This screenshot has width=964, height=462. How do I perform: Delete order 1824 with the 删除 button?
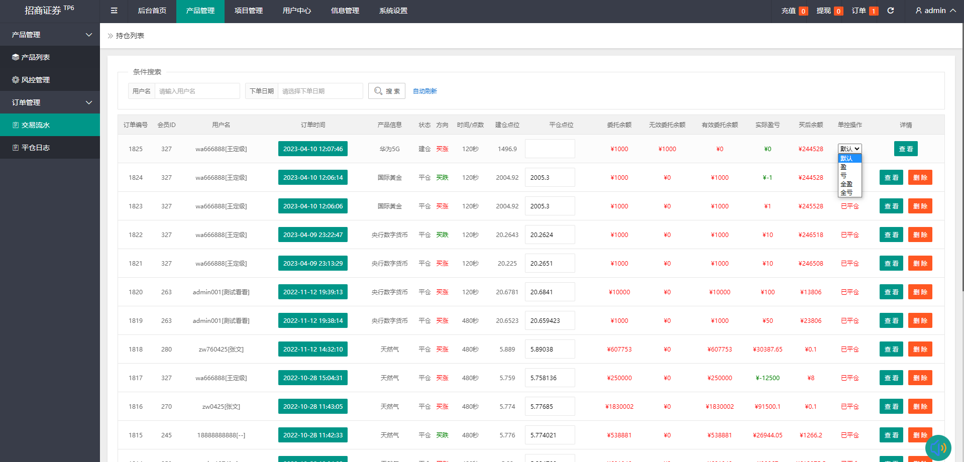pyautogui.click(x=920, y=177)
